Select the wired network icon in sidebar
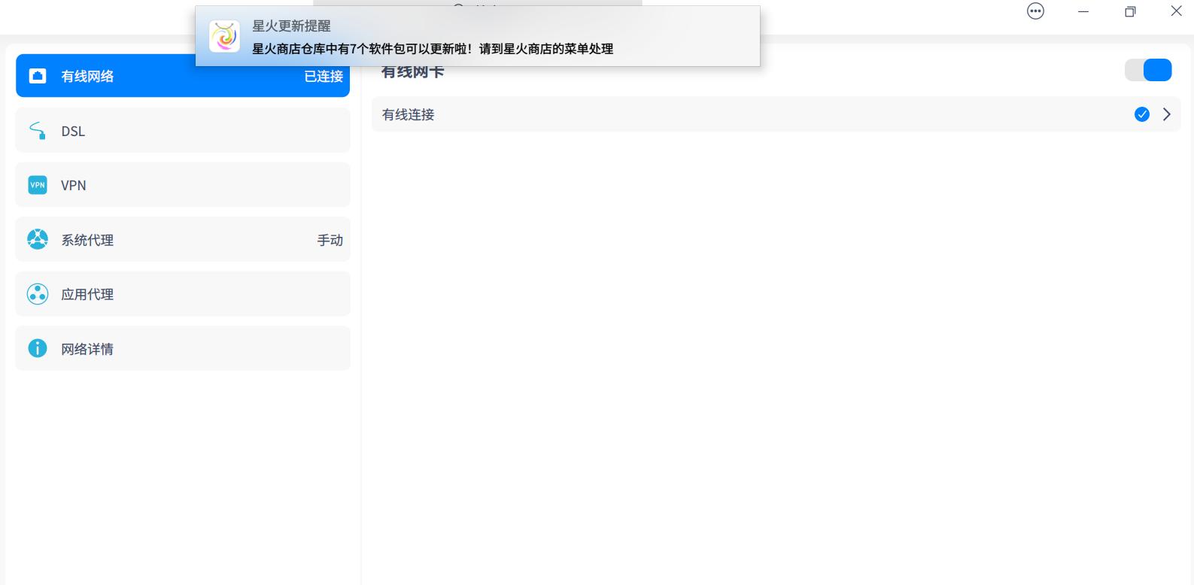This screenshot has width=1194, height=585. pyautogui.click(x=38, y=76)
